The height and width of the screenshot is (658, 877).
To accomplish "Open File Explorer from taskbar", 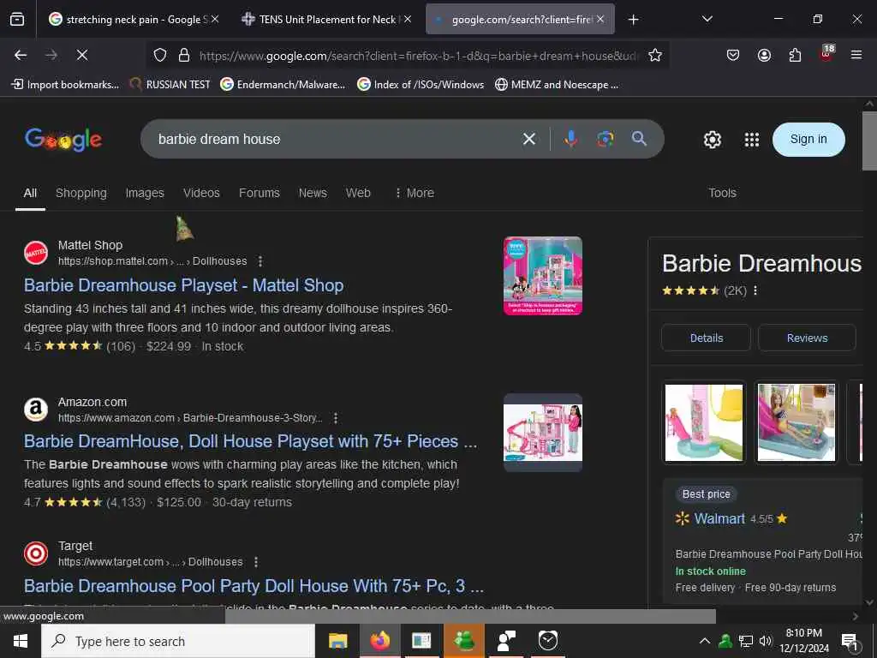I will (x=337, y=641).
